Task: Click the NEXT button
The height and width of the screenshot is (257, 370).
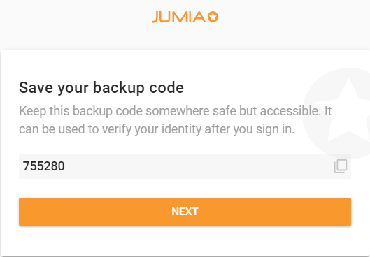Action: pyautogui.click(x=185, y=212)
